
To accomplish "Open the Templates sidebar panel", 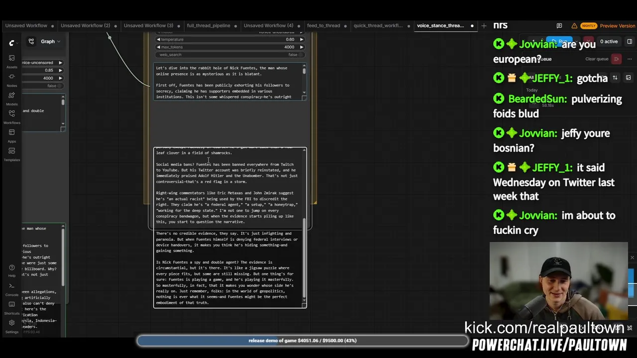I will [x=11, y=154].
